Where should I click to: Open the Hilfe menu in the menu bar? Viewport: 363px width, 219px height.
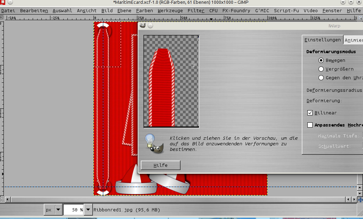(354, 11)
